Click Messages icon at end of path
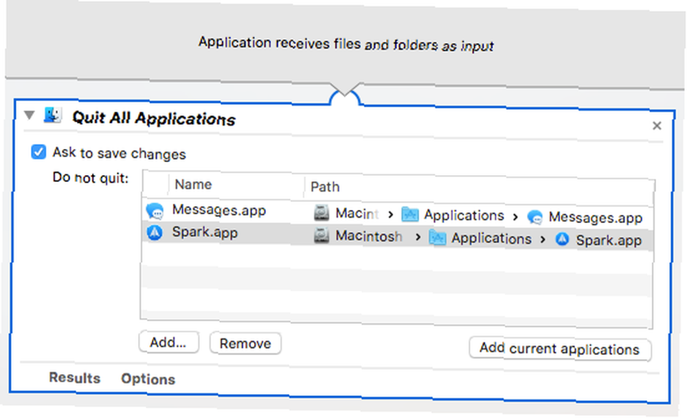 [x=534, y=217]
